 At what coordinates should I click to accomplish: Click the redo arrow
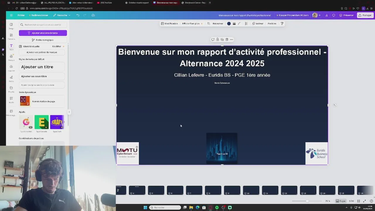(x=85, y=15)
